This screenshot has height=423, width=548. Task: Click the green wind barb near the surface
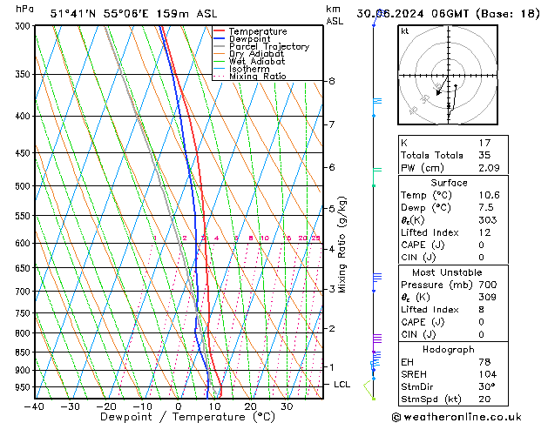[x=371, y=387]
